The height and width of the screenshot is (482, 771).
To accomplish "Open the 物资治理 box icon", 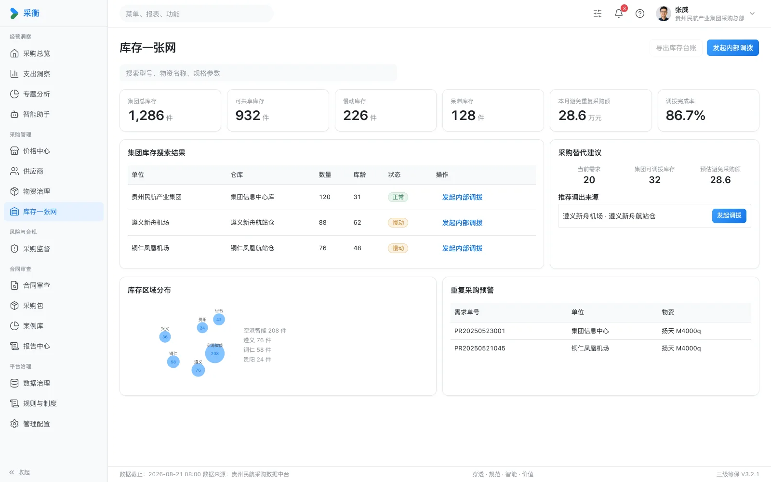I will coord(14,191).
